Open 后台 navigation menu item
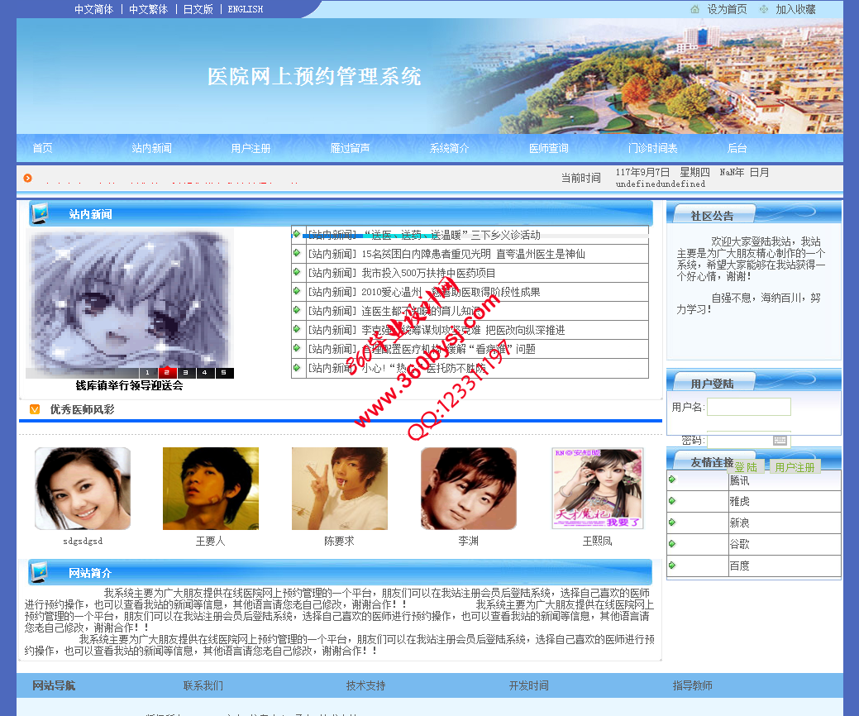859x716 pixels. (737, 148)
